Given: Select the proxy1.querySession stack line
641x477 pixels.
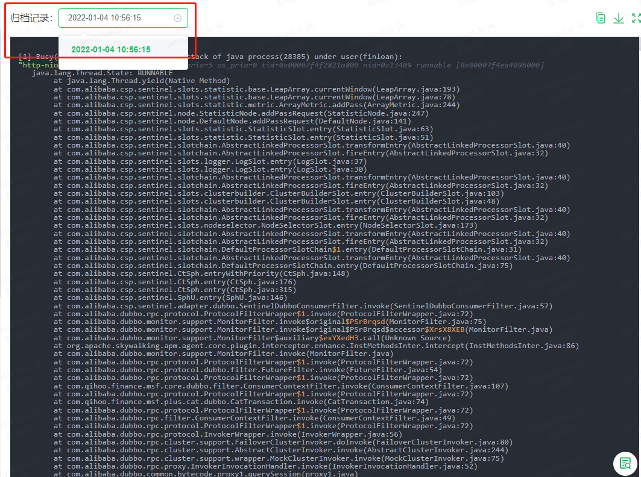Looking at the screenshot, I should (x=206, y=474).
